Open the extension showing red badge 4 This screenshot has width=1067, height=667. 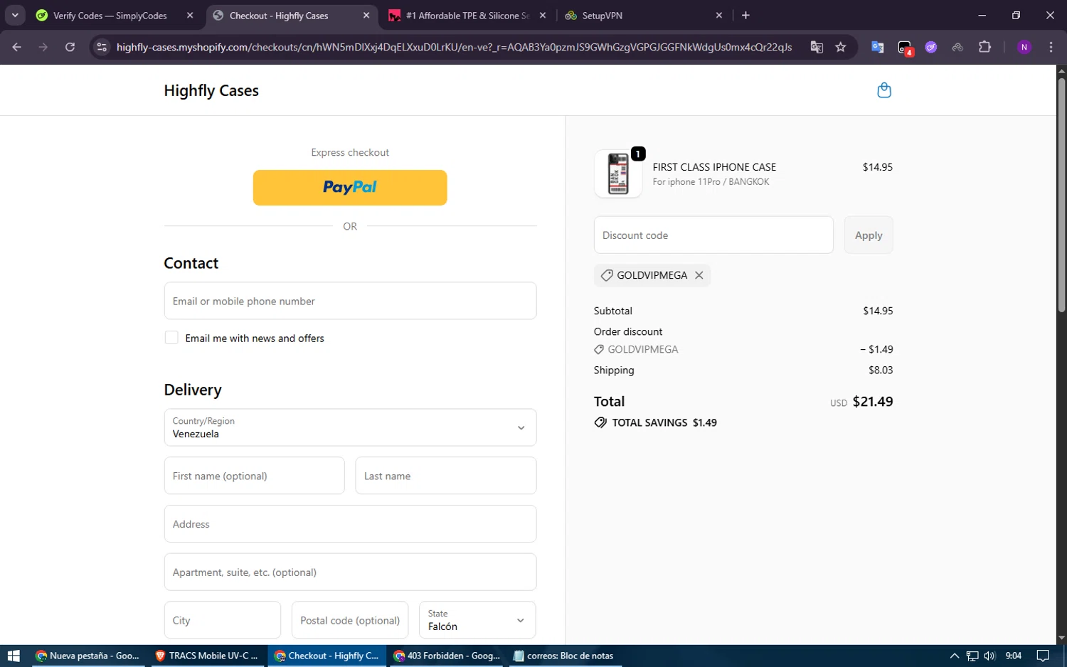[905, 48]
